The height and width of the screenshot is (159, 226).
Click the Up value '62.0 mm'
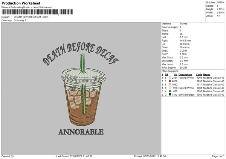tap(185, 44)
